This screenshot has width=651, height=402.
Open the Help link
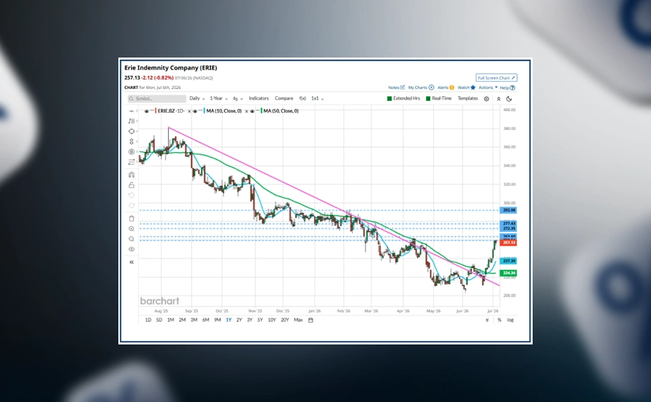coord(507,87)
